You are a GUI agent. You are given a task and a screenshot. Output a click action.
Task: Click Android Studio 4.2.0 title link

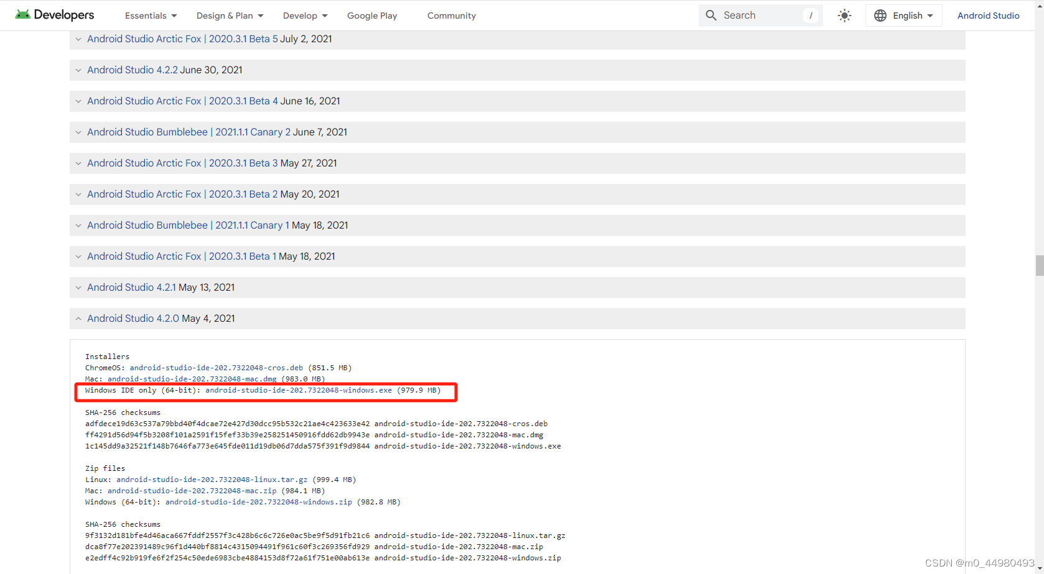pos(133,318)
